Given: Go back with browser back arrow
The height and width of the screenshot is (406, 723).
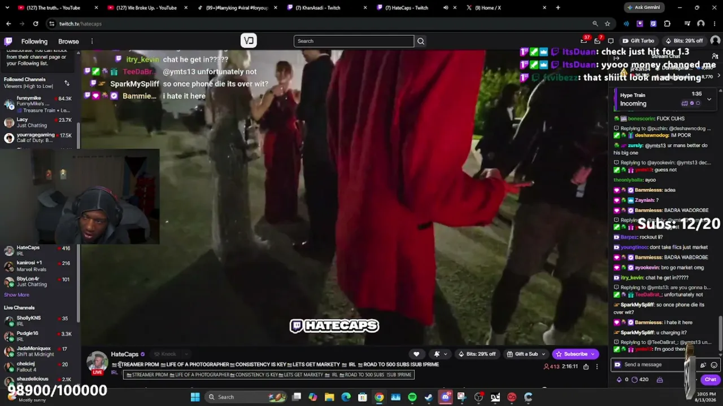Looking at the screenshot, I should tap(8, 24).
